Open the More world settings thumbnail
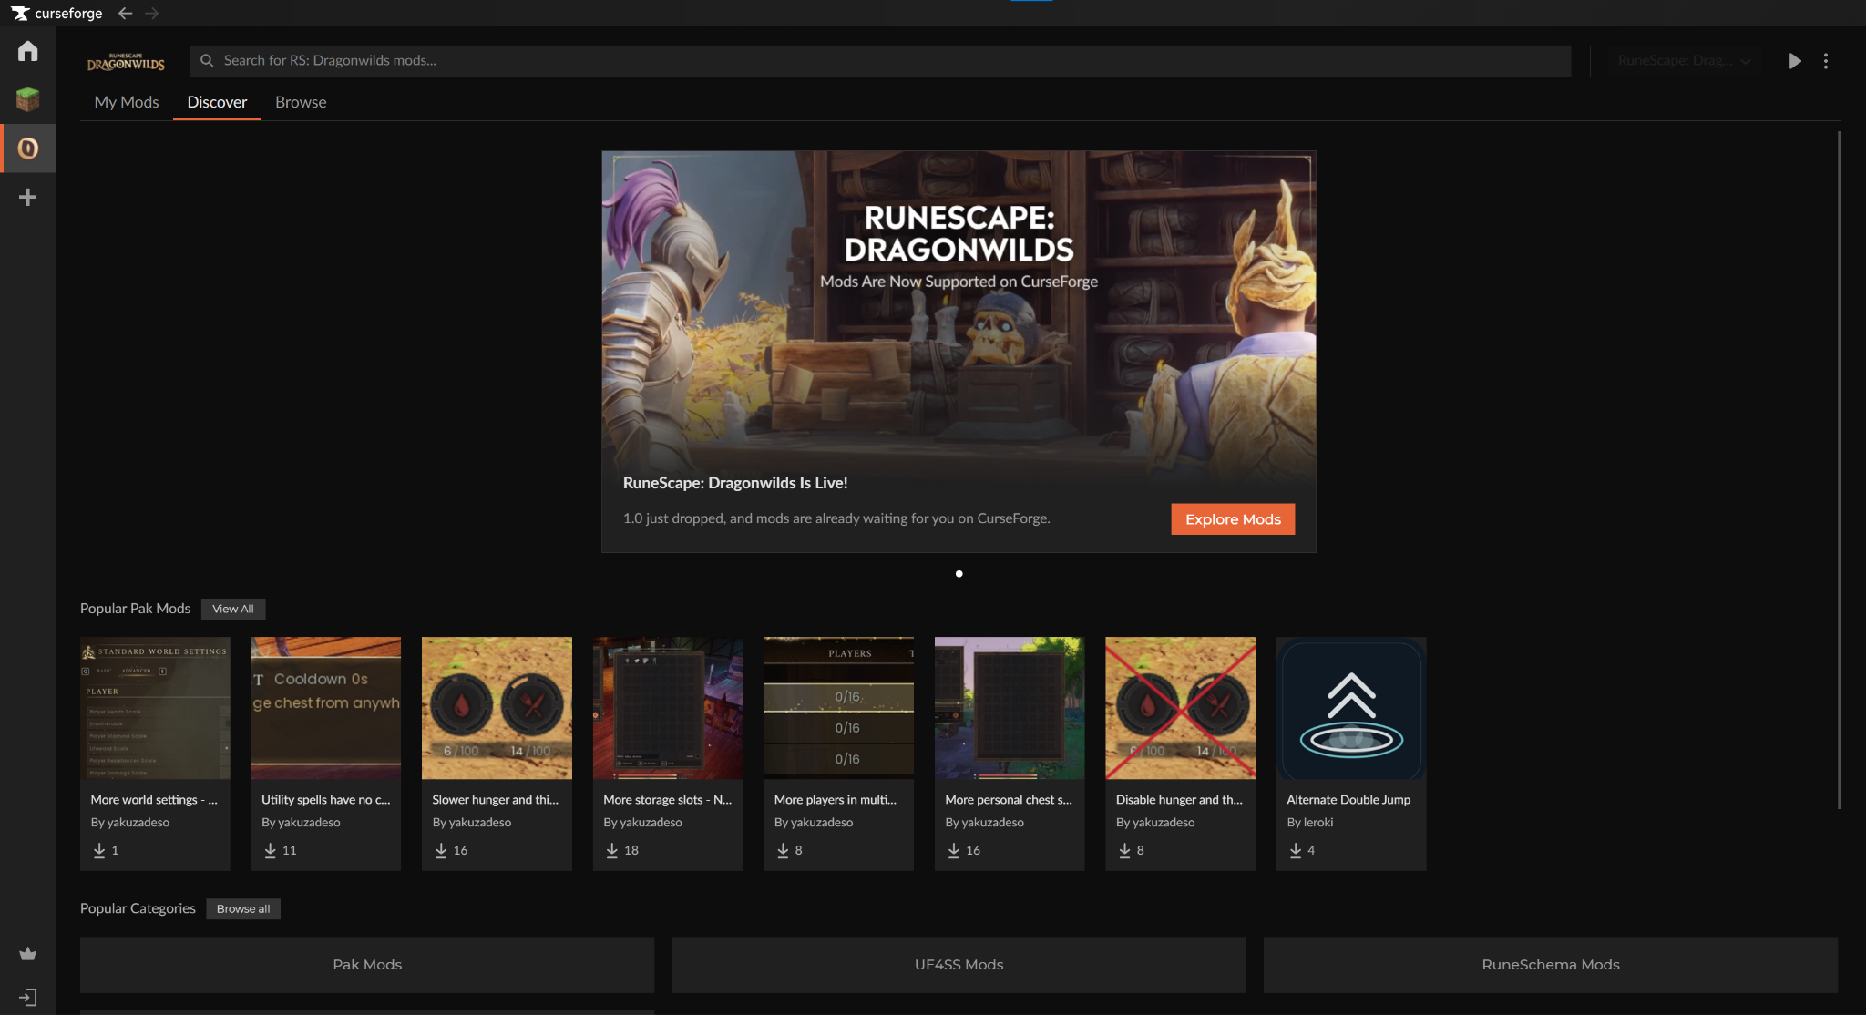This screenshot has height=1015, width=1866. coord(155,708)
